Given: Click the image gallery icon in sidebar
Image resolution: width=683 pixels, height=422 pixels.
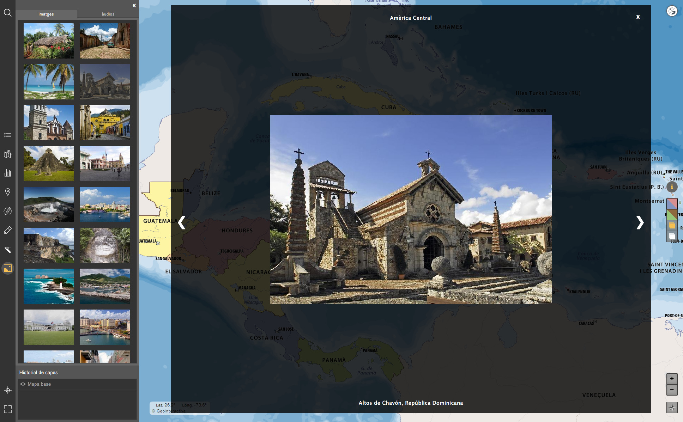Looking at the screenshot, I should pos(7,269).
